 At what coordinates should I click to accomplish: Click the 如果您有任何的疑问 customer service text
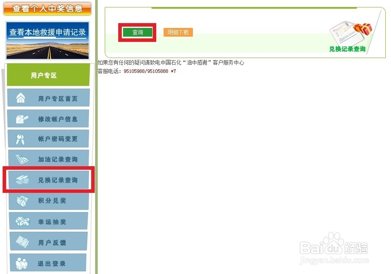point(171,62)
